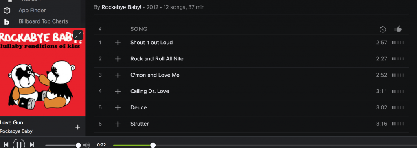Sort by popularity thumbs-up header
The height and width of the screenshot is (148, 417).
398,29
